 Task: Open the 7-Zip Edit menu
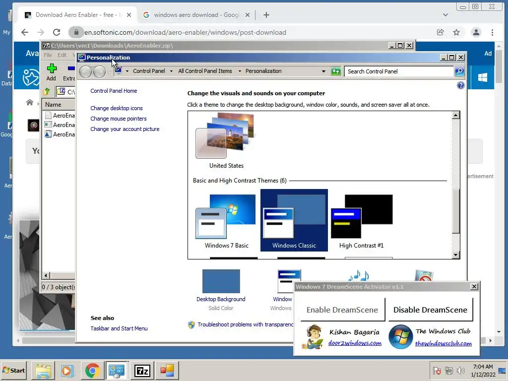pos(62,55)
